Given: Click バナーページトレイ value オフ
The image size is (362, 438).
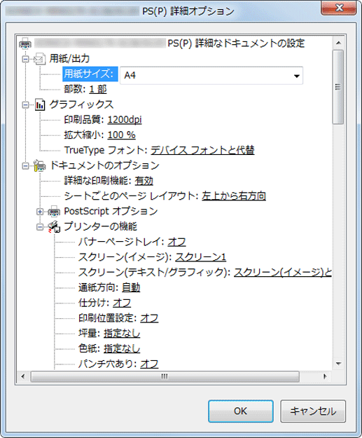Looking at the screenshot, I should [176, 242].
